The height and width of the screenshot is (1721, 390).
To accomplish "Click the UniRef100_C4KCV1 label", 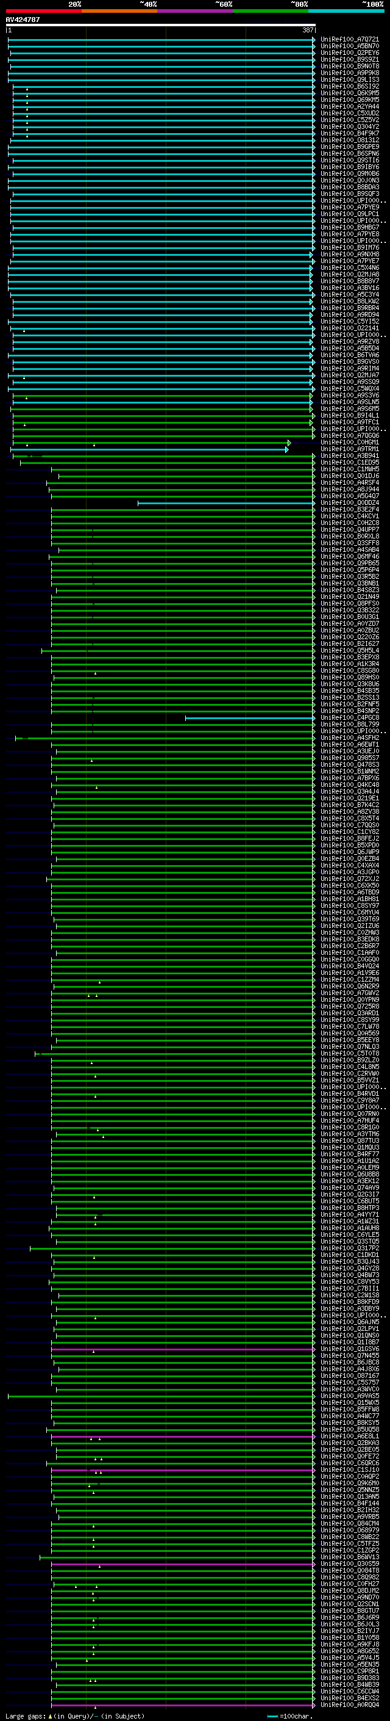I will 350,516.
